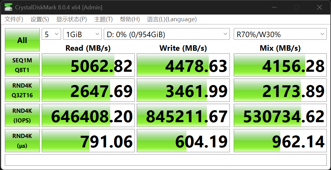Close the CrystalDiskMark window
Screen dimensions: 331x170
coord(319,7)
